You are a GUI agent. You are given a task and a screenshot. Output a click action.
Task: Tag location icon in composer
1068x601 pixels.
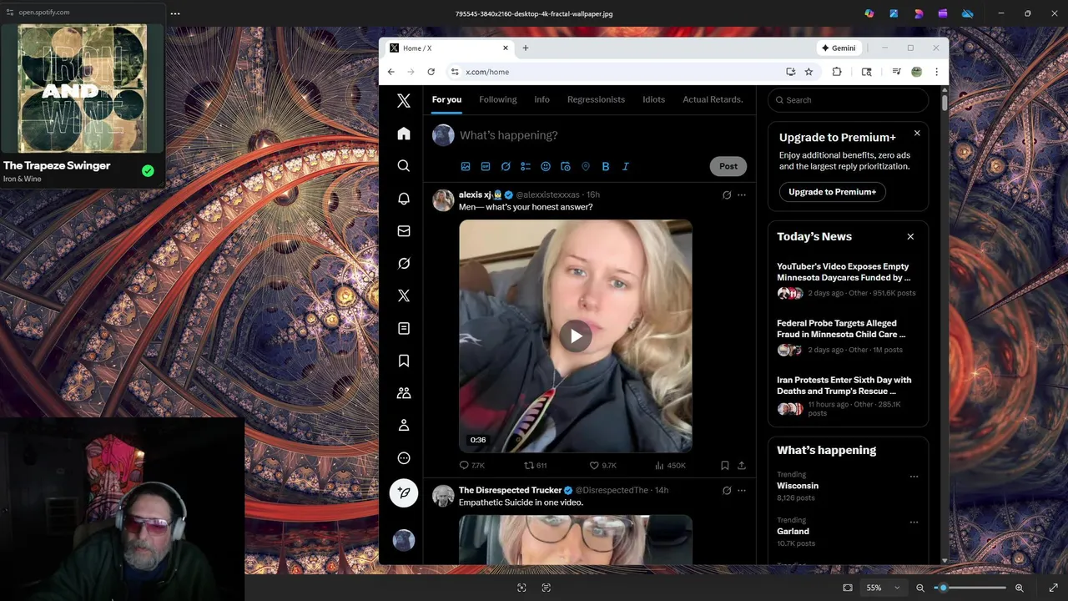click(x=586, y=166)
